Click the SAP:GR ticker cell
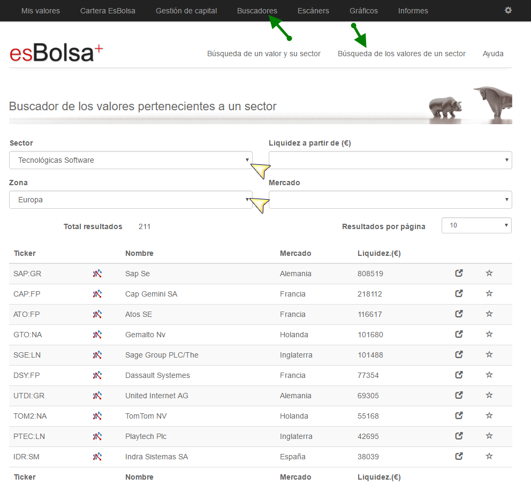531x485 pixels. tap(27, 274)
